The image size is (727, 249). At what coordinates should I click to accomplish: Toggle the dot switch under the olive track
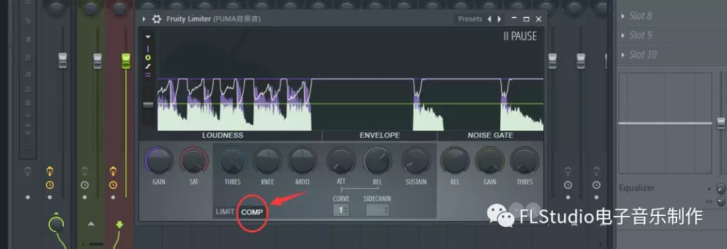coord(84,197)
